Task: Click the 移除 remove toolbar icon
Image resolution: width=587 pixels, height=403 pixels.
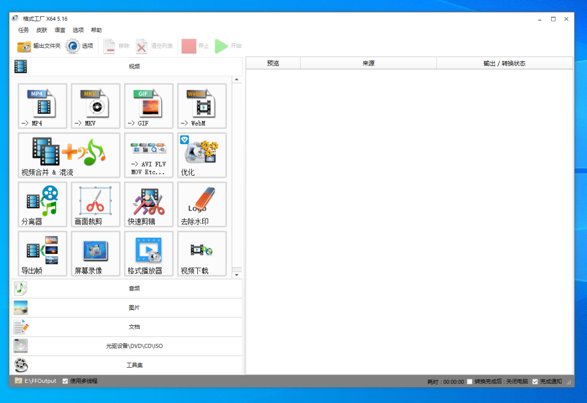Action: pyautogui.click(x=109, y=46)
